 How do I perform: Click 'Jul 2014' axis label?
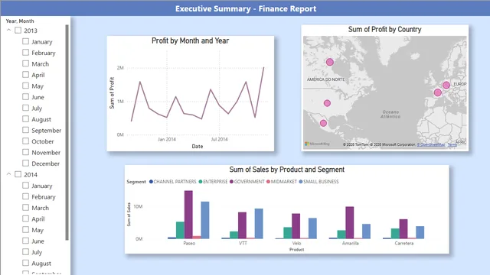click(x=219, y=139)
